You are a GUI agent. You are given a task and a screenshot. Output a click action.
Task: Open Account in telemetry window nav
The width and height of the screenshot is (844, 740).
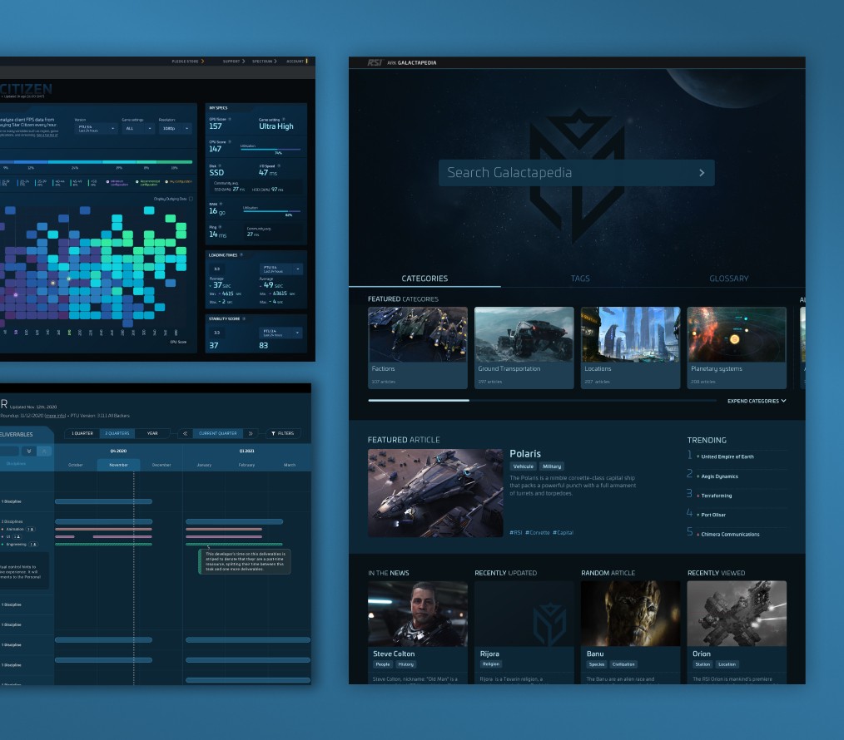296,62
